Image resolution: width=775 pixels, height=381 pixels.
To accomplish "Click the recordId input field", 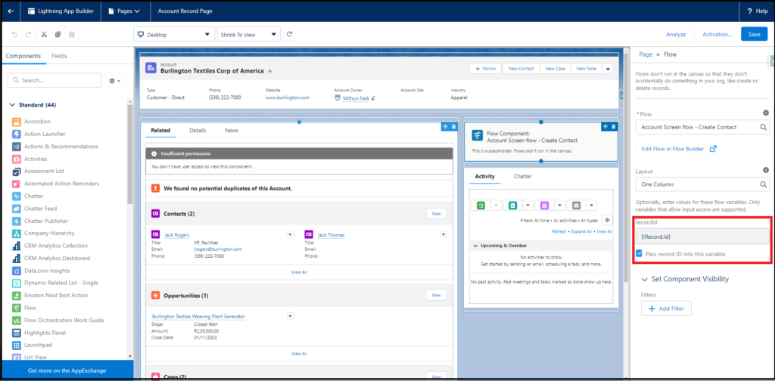I will pos(702,237).
